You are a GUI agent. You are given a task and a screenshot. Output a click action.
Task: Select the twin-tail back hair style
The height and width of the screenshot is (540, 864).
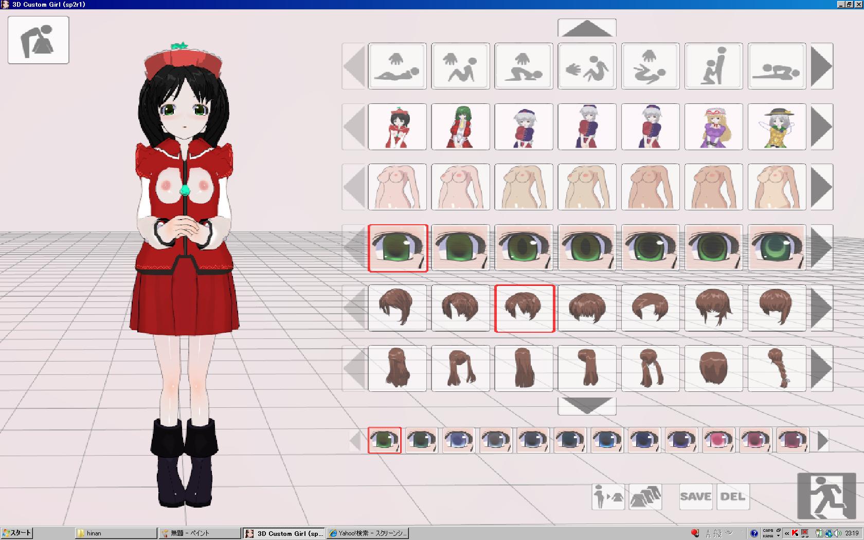coord(460,368)
